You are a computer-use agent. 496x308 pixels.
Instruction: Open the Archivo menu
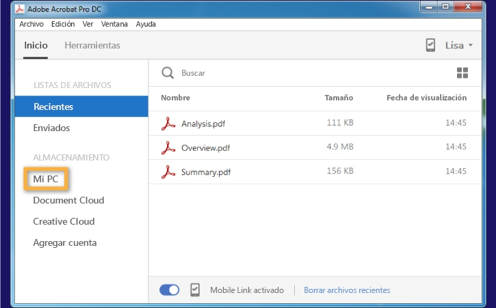(31, 24)
